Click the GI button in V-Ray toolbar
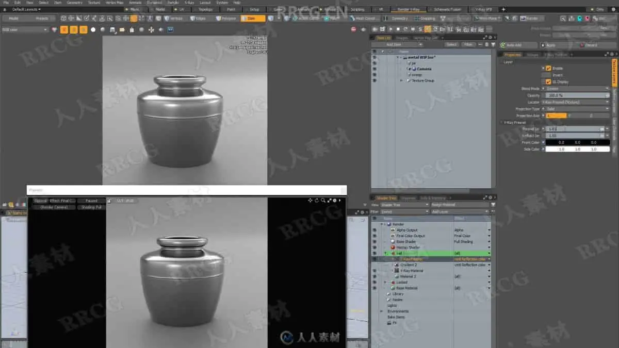This screenshot has height=348, width=619. click(466, 29)
